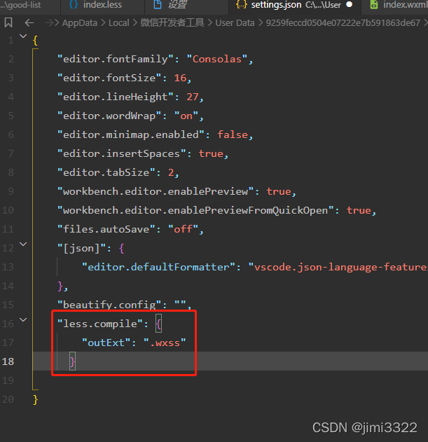Click the "workbench.editor.enablePreviewFromQuickOpen" key
428x442 pixels.
pos(195,210)
